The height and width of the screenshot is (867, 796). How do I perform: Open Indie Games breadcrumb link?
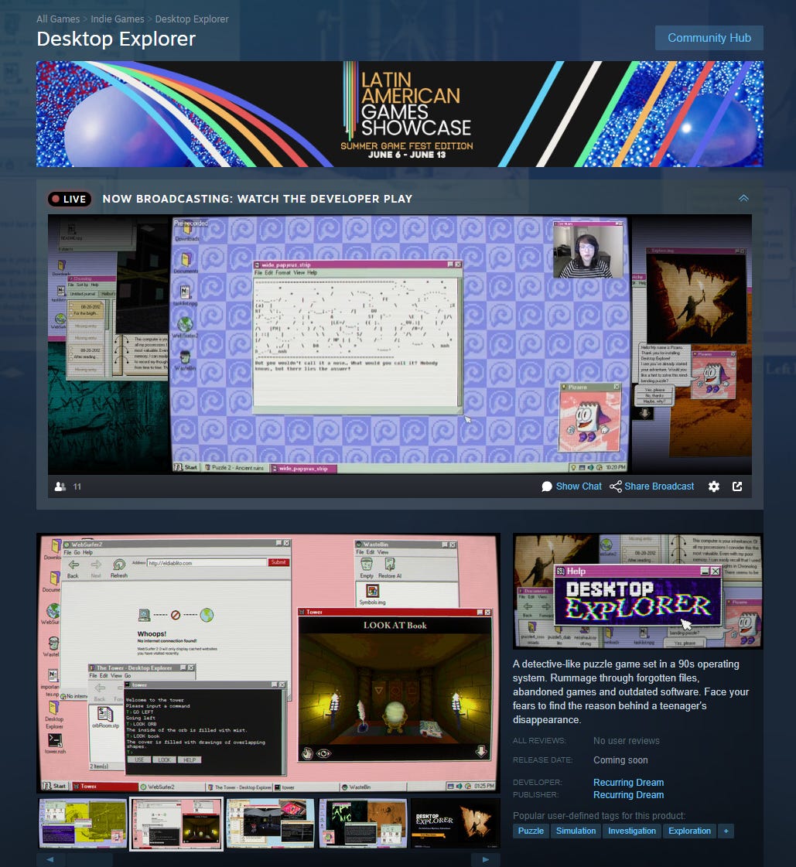pos(118,19)
